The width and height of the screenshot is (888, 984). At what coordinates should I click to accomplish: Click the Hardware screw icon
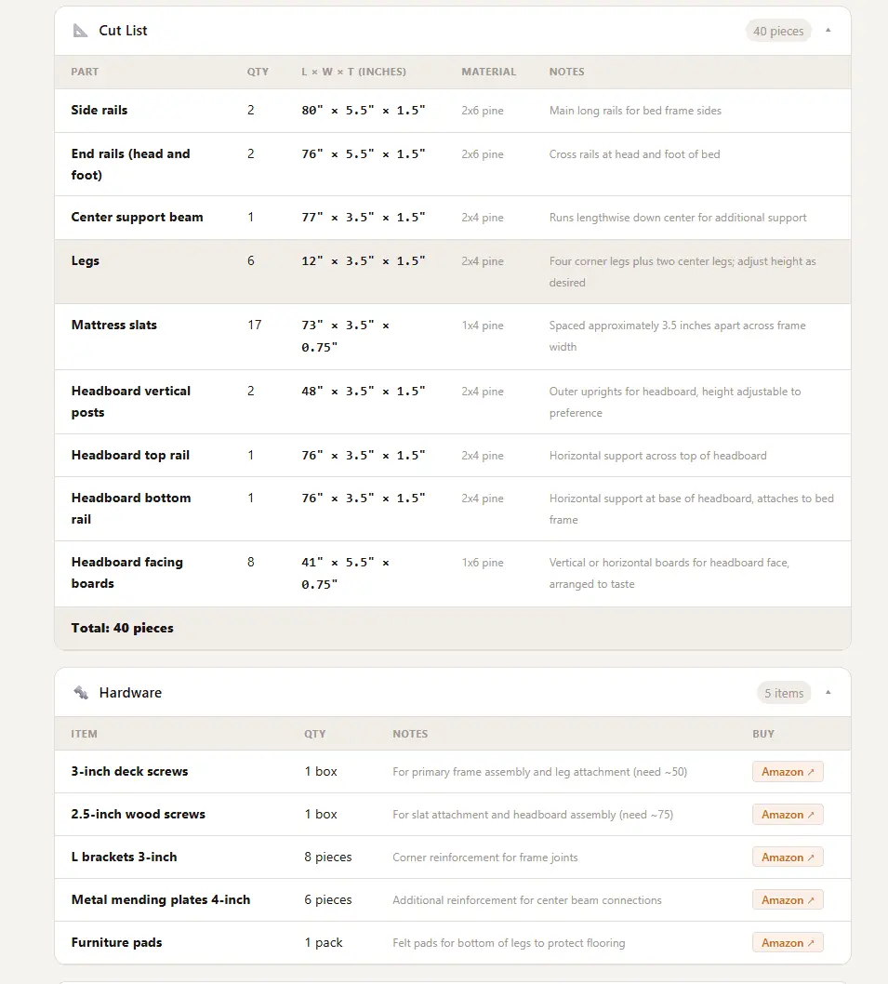(81, 692)
